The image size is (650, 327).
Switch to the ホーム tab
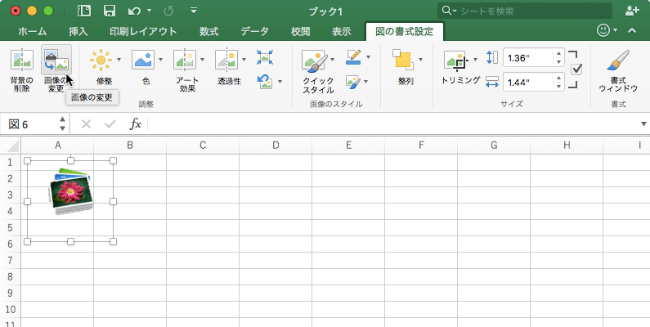pyautogui.click(x=33, y=31)
